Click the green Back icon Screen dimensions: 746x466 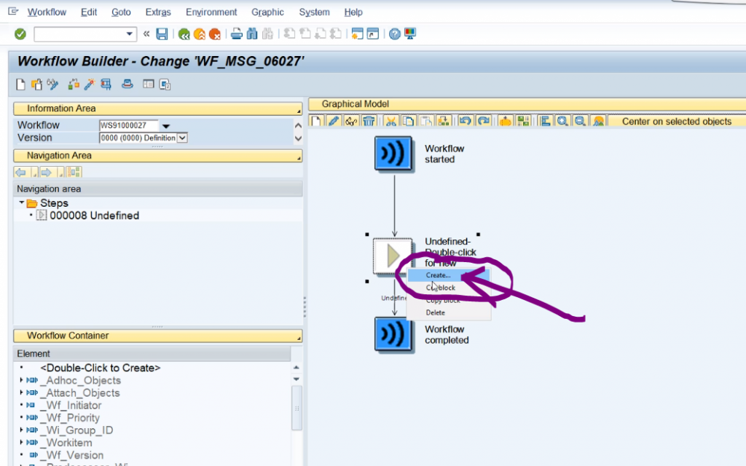[x=184, y=34]
